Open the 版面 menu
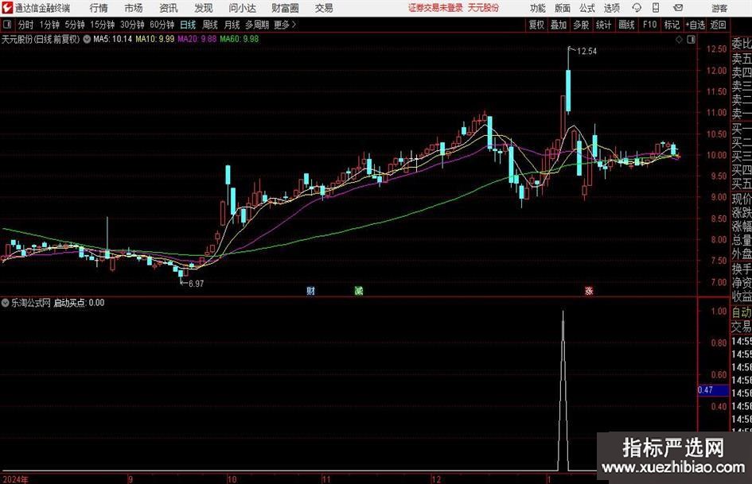This screenshot has width=752, height=484. [x=563, y=8]
